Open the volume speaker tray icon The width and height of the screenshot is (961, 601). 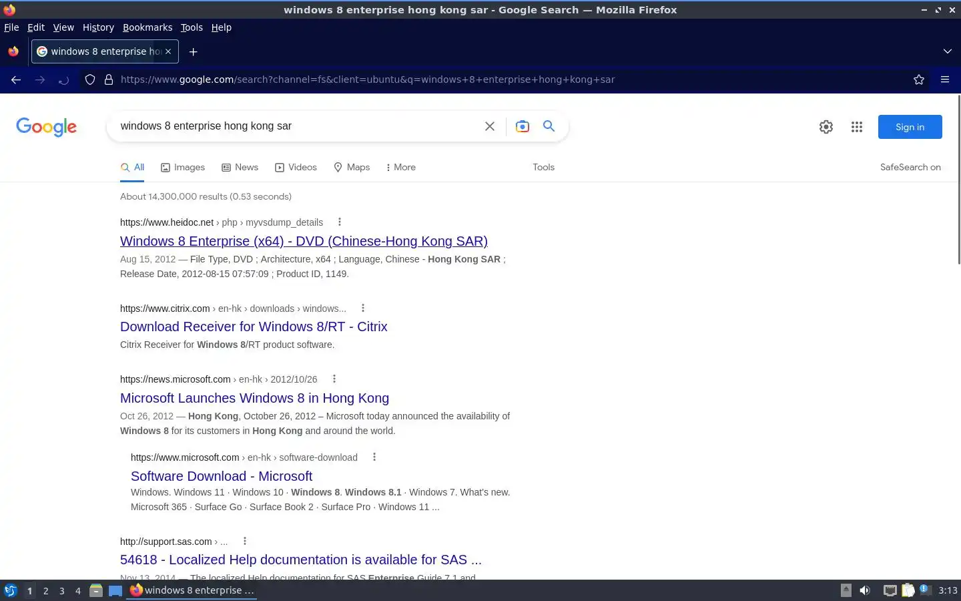(x=865, y=590)
